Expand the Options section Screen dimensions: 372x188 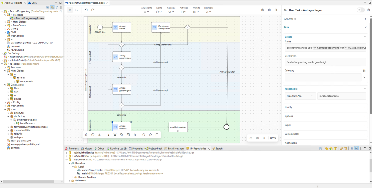(325, 116)
